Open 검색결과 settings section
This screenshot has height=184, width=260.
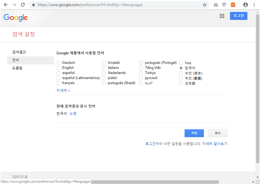tap(19, 52)
